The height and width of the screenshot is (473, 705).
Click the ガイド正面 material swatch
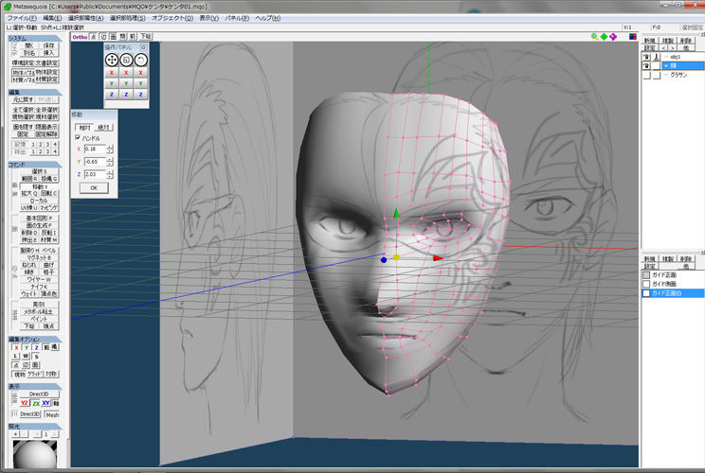(x=646, y=274)
